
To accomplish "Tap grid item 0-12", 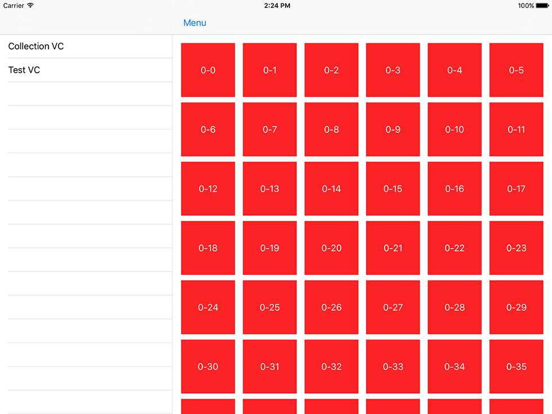I will [208, 189].
